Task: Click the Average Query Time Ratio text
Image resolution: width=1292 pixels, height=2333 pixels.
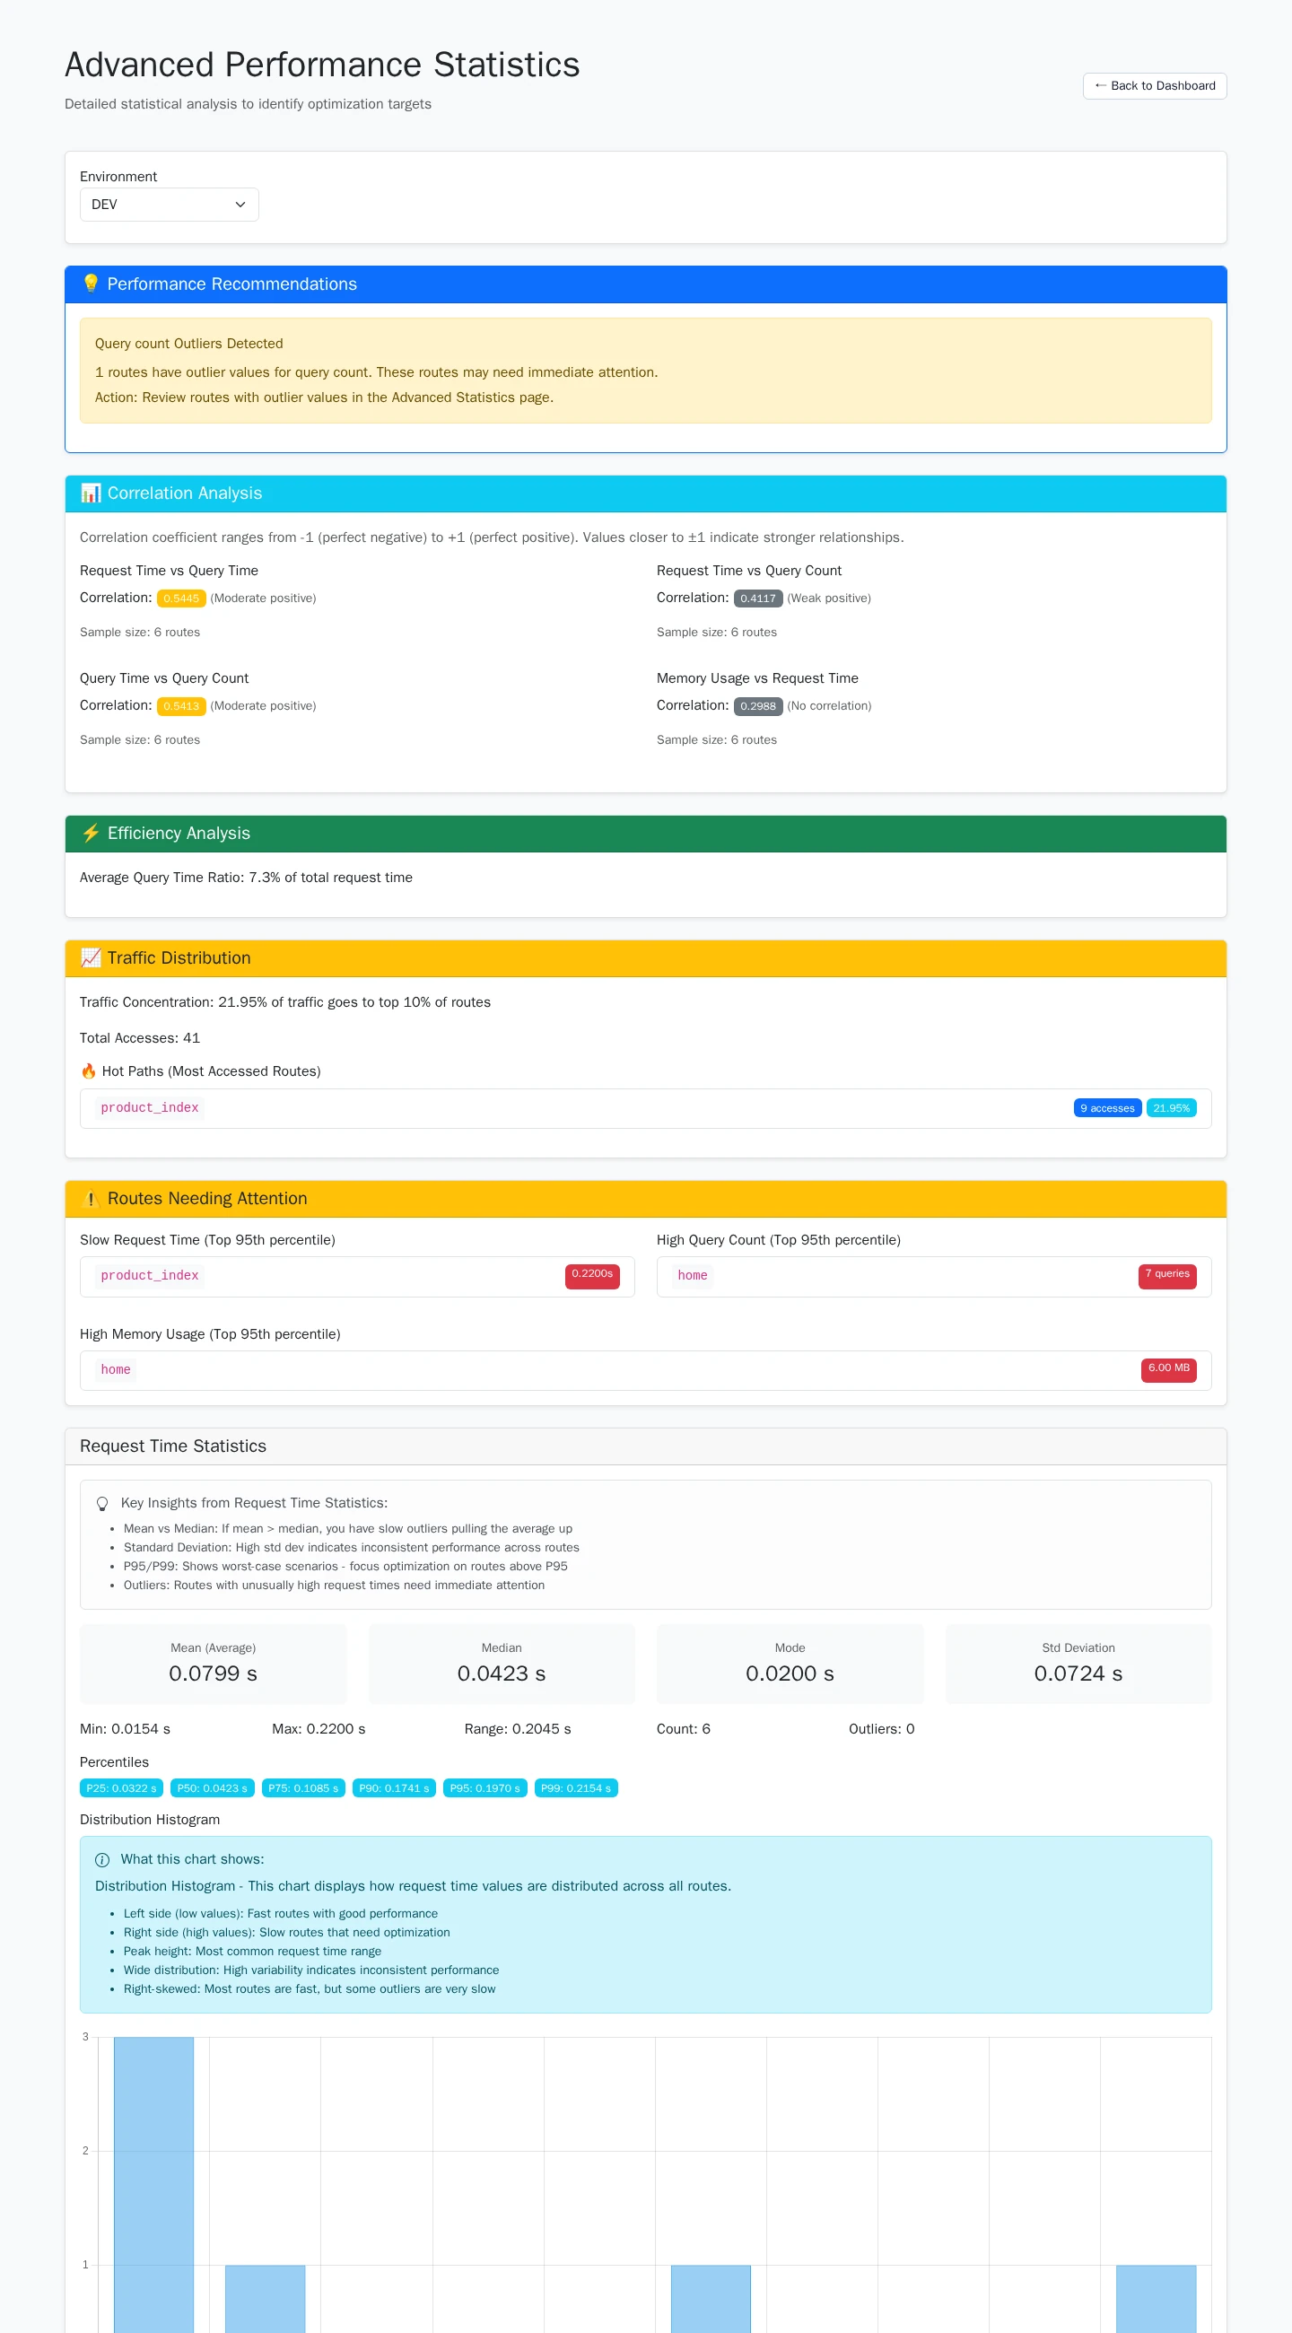Action: click(x=246, y=878)
